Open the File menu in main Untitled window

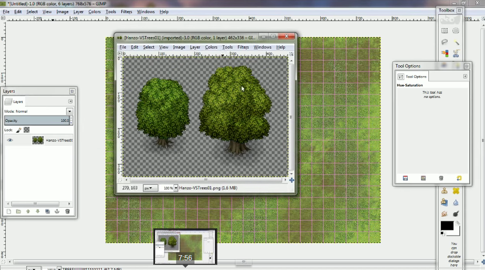(x=6, y=12)
